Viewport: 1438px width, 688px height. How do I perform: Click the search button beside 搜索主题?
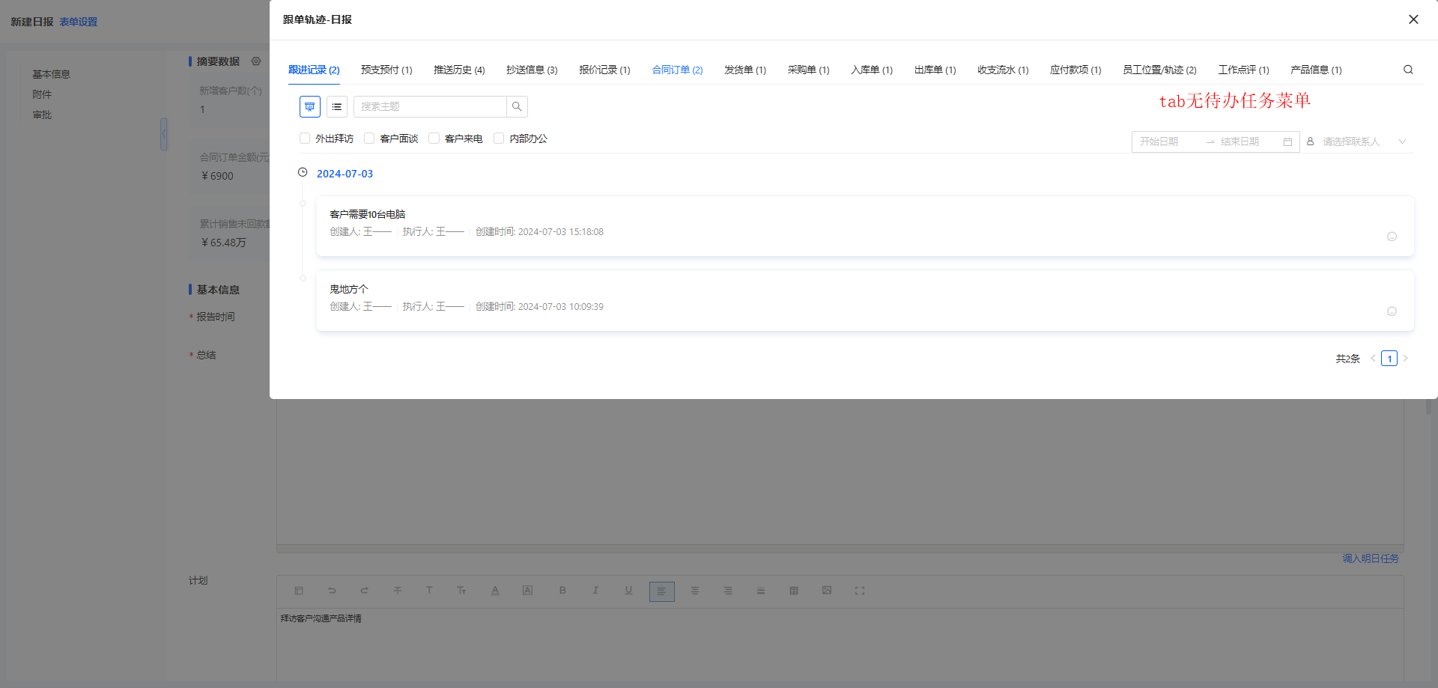517,107
